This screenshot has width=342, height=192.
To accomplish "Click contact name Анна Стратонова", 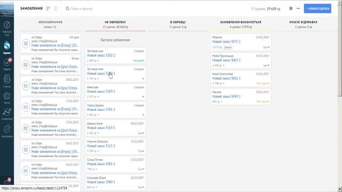I will tap(222, 74).
